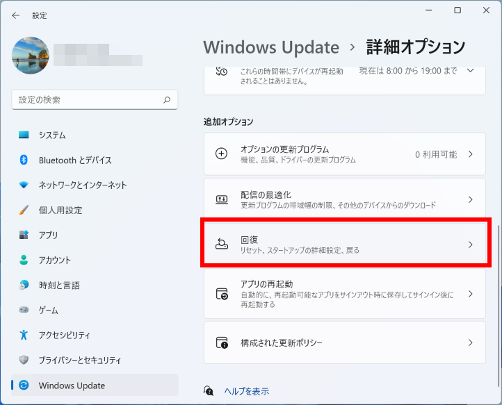The width and height of the screenshot is (502, 405).
Task: Open 時刻と言語 settings
Action: pyautogui.click(x=95, y=285)
